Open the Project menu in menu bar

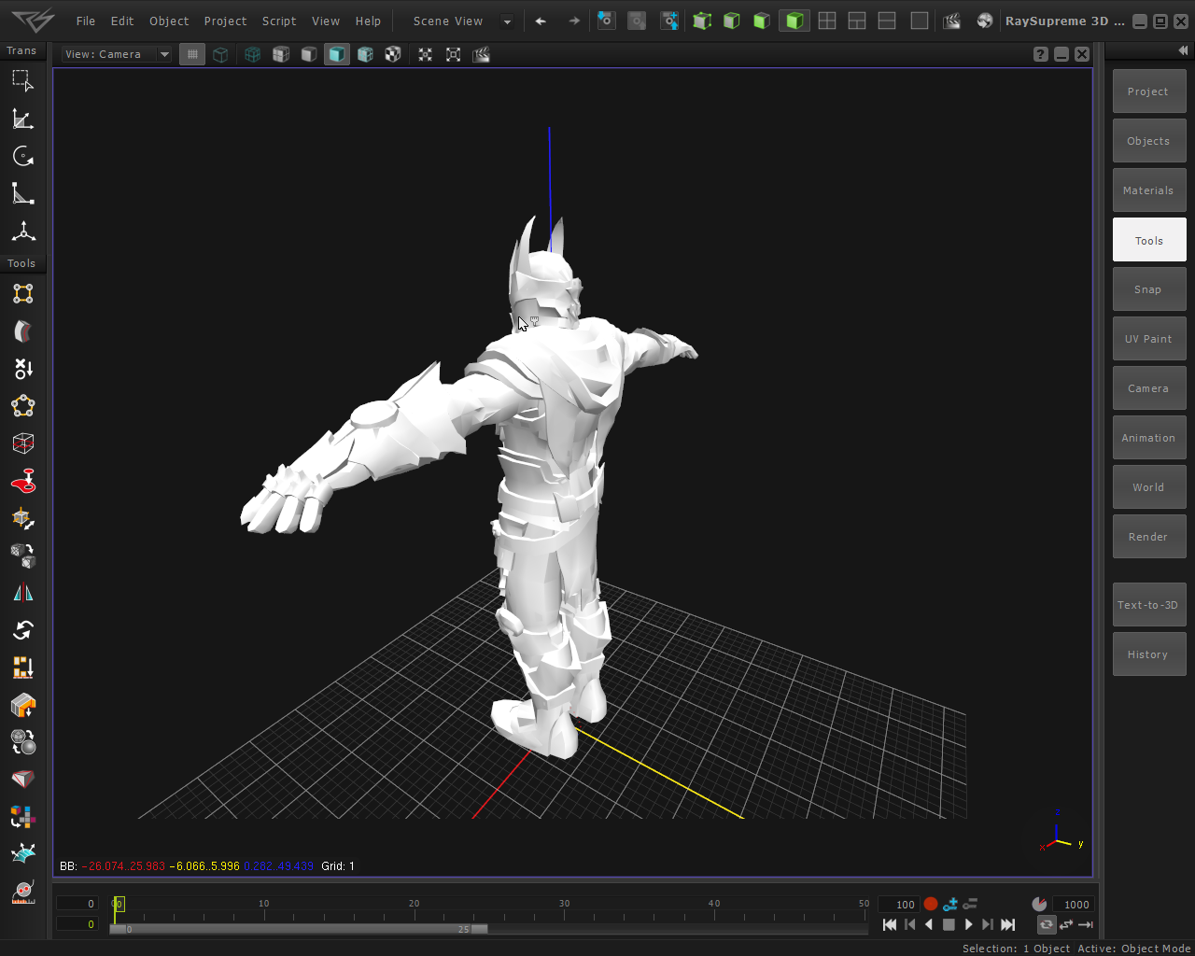225,21
